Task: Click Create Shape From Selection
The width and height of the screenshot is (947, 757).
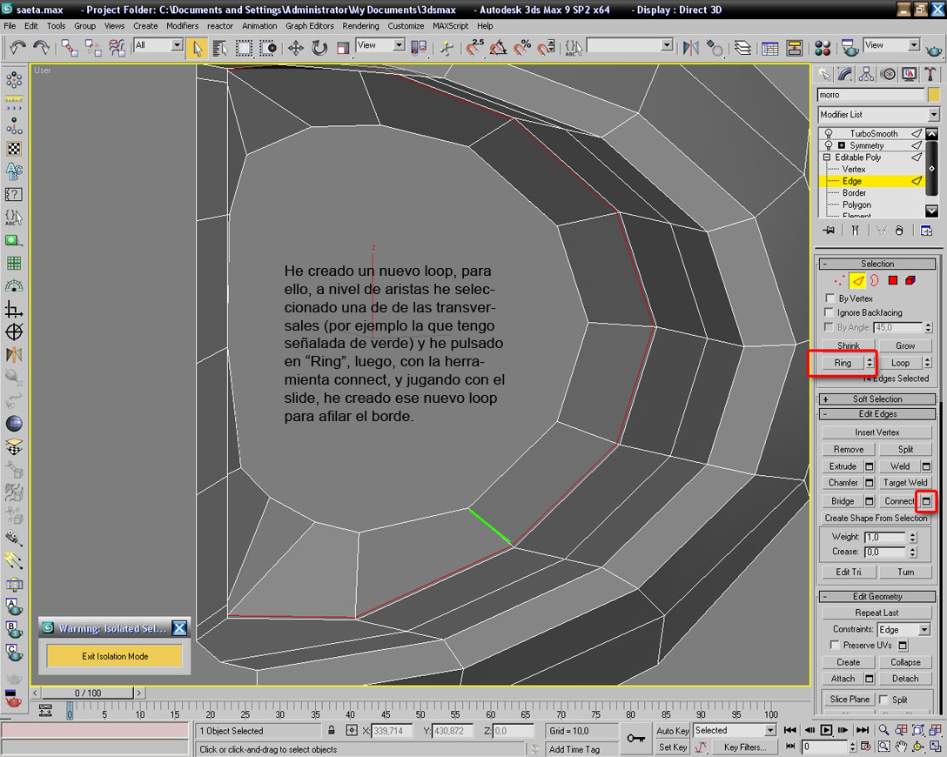Action: pos(876,519)
